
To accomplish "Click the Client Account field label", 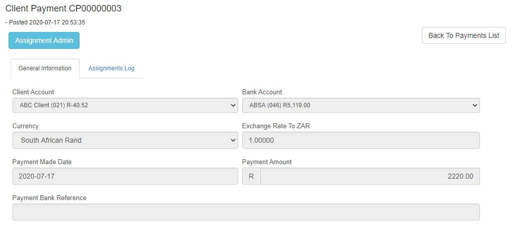I will (x=33, y=92).
